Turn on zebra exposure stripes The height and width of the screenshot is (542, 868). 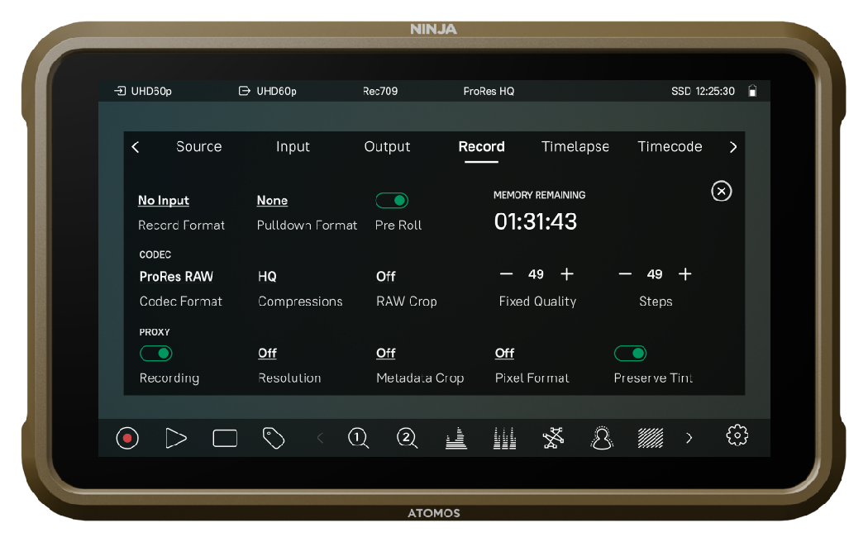click(x=650, y=438)
